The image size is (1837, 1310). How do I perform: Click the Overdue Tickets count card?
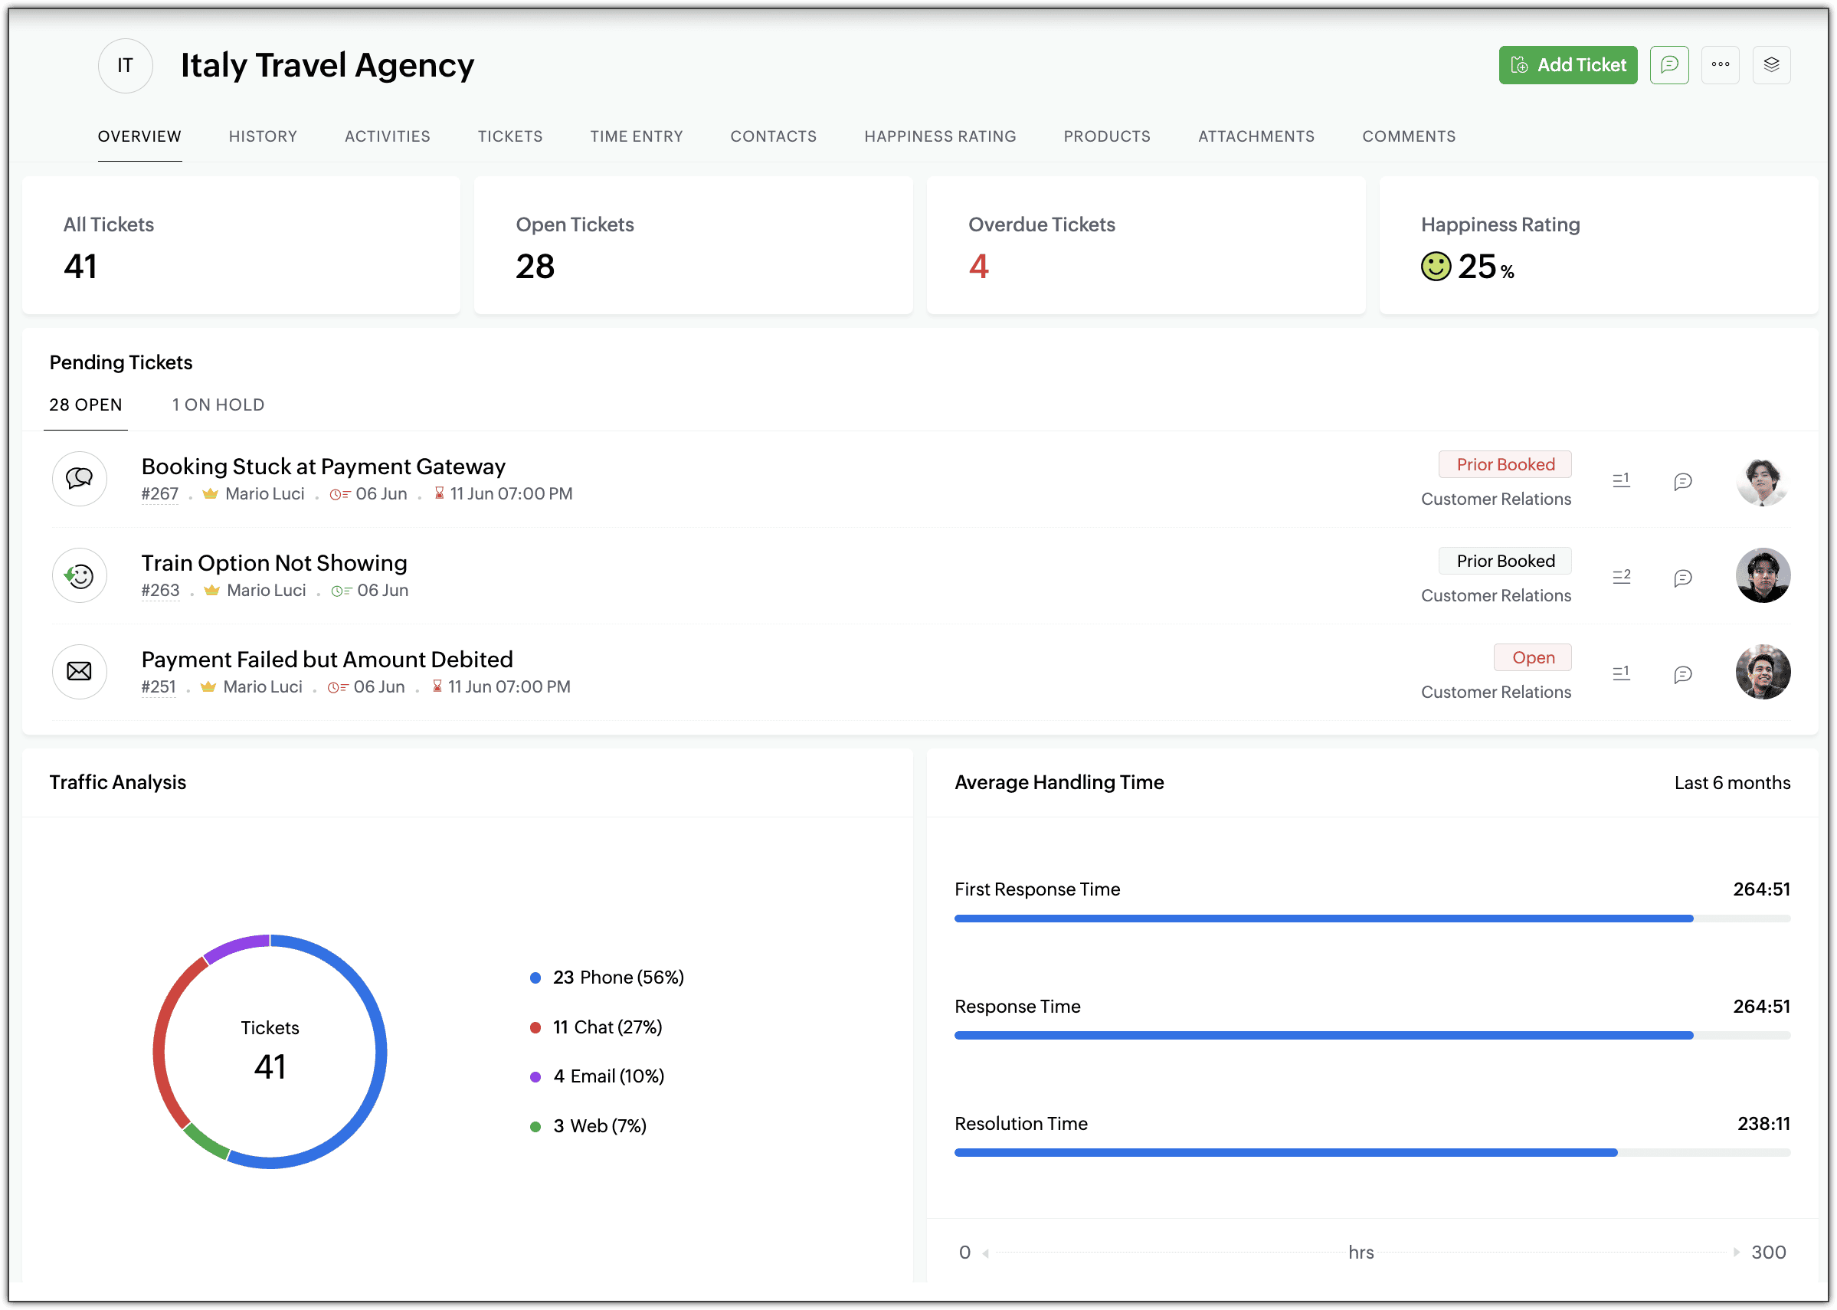click(x=1145, y=245)
